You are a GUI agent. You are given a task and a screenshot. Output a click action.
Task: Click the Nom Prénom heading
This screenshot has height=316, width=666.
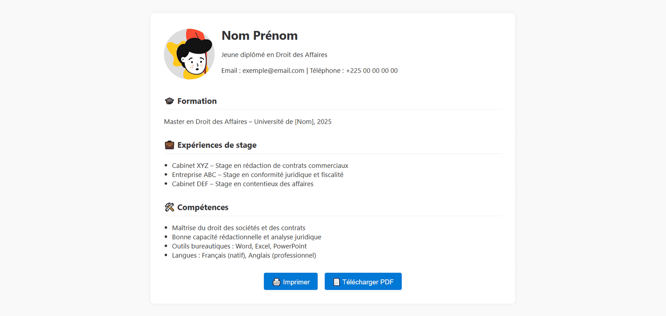(259, 36)
